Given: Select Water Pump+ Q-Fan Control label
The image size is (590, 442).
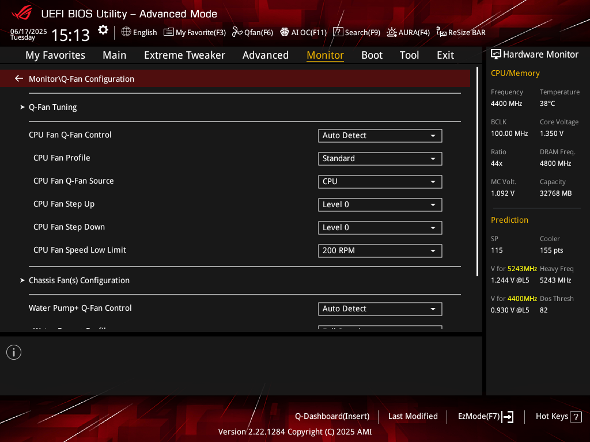Looking at the screenshot, I should click(80, 308).
